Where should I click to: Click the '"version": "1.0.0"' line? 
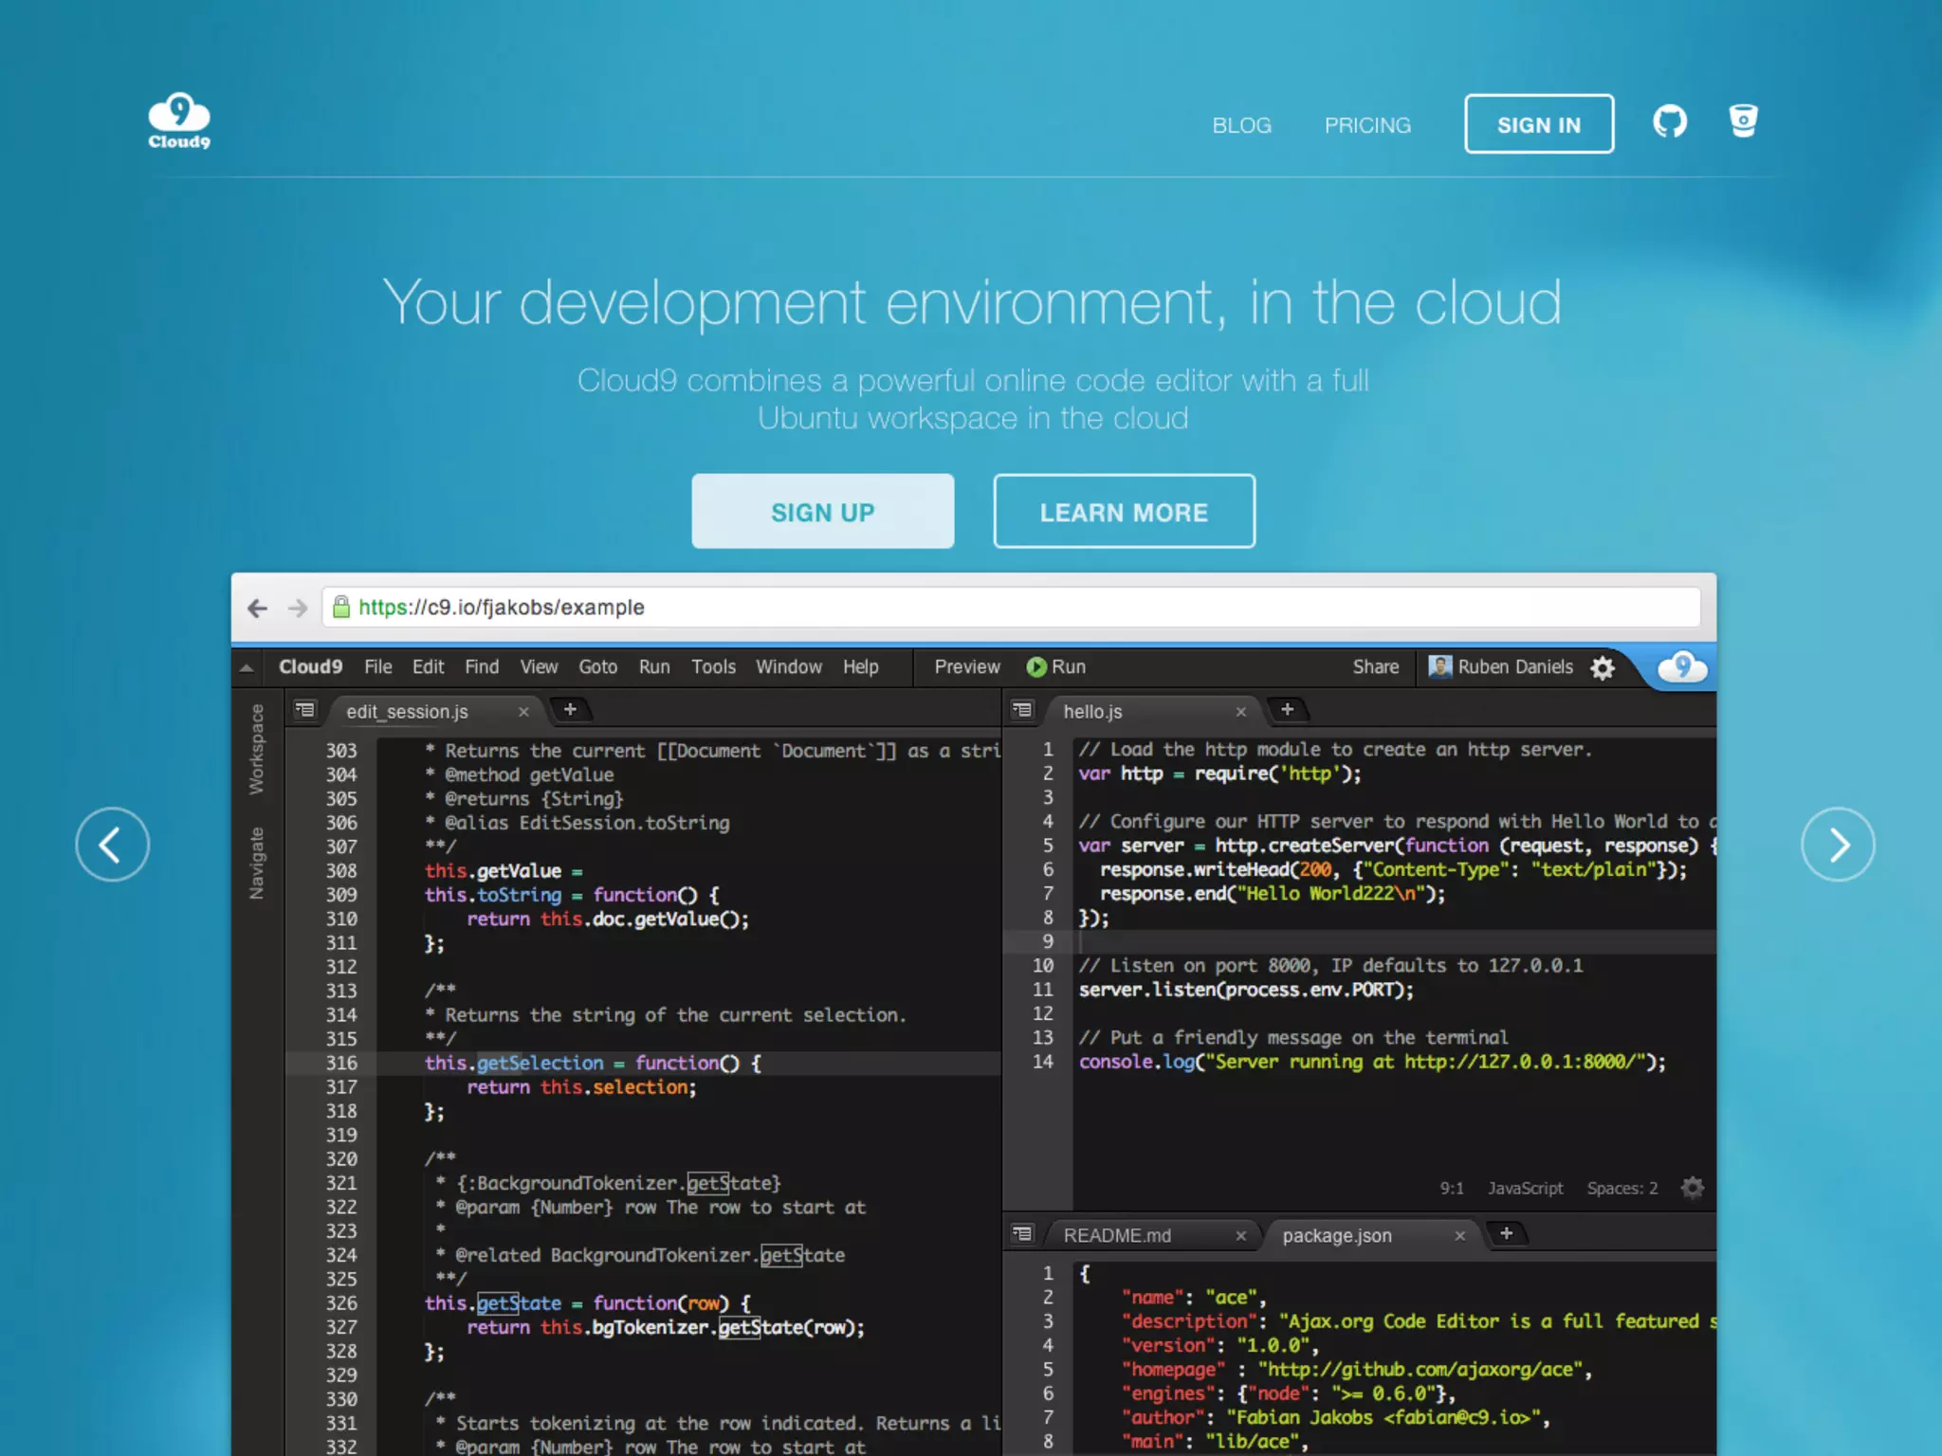(x=1220, y=1345)
